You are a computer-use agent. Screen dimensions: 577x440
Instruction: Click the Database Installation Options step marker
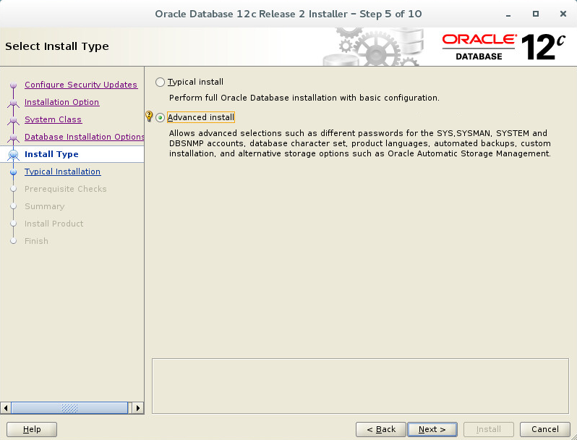point(14,137)
